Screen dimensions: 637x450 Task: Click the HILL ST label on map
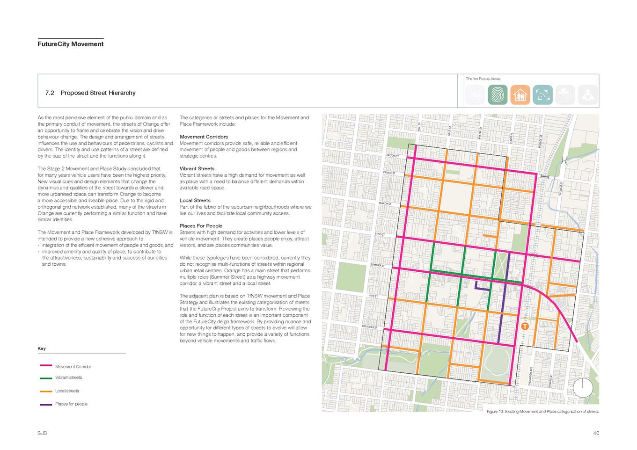pyautogui.click(x=419, y=127)
